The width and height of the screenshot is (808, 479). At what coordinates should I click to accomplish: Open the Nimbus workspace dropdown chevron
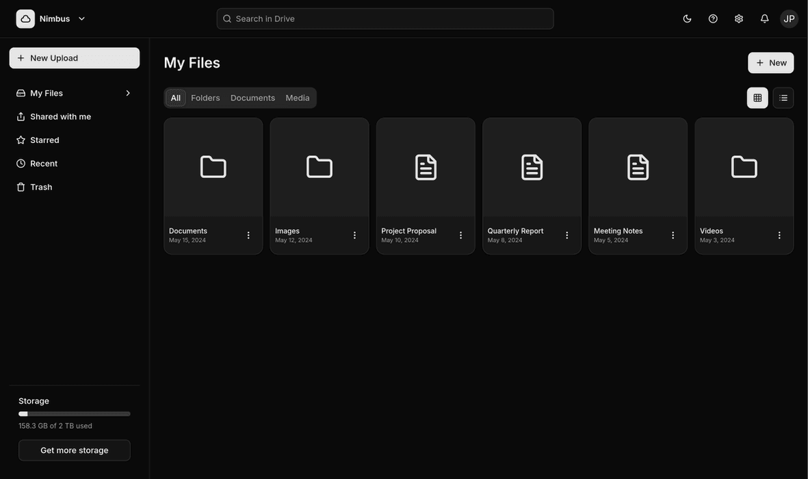(x=81, y=18)
